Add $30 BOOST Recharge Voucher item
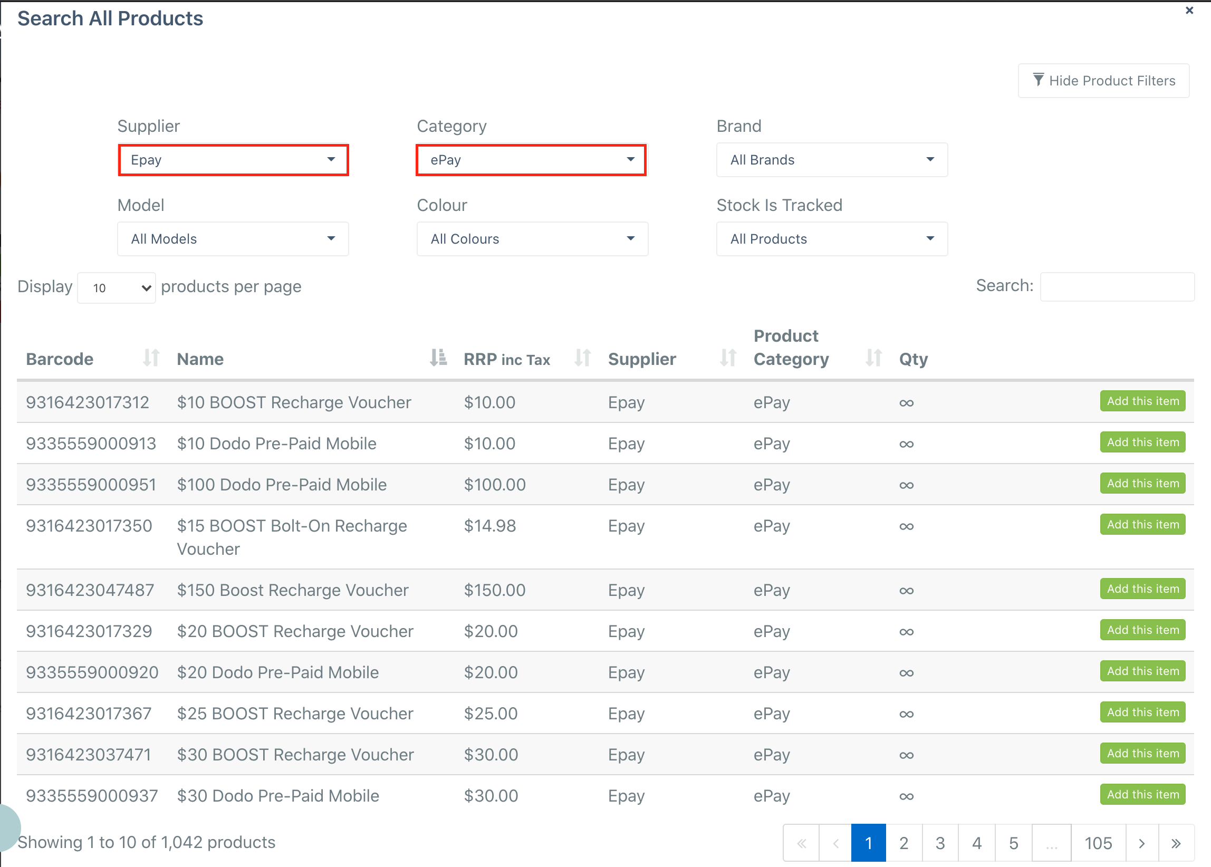The height and width of the screenshot is (867, 1211). [1142, 753]
